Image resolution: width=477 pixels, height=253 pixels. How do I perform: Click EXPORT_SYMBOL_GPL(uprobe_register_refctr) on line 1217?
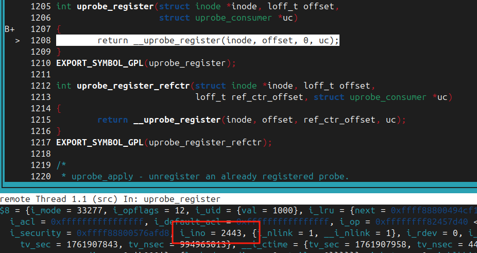(x=163, y=142)
